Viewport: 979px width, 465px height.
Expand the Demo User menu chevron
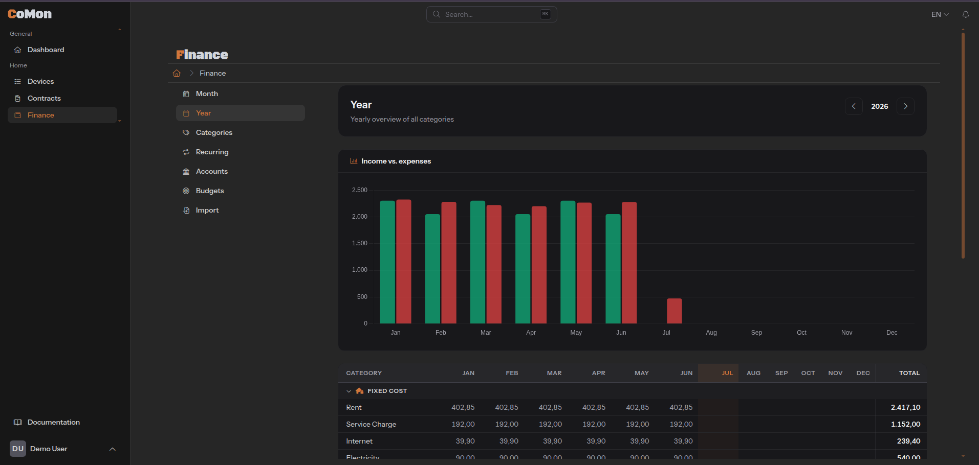pos(113,449)
